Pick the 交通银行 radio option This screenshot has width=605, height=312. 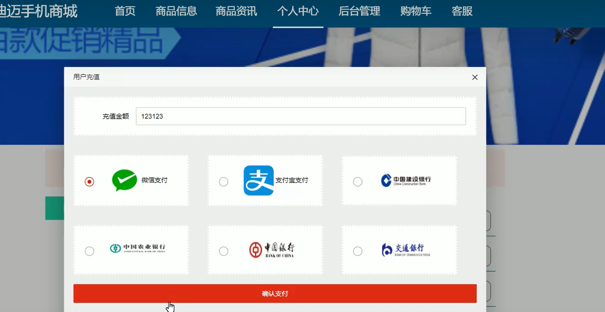[357, 251]
